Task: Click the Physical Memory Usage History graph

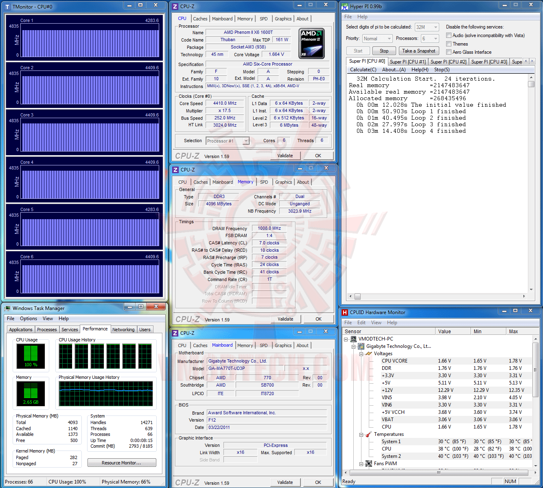Action: tap(106, 393)
